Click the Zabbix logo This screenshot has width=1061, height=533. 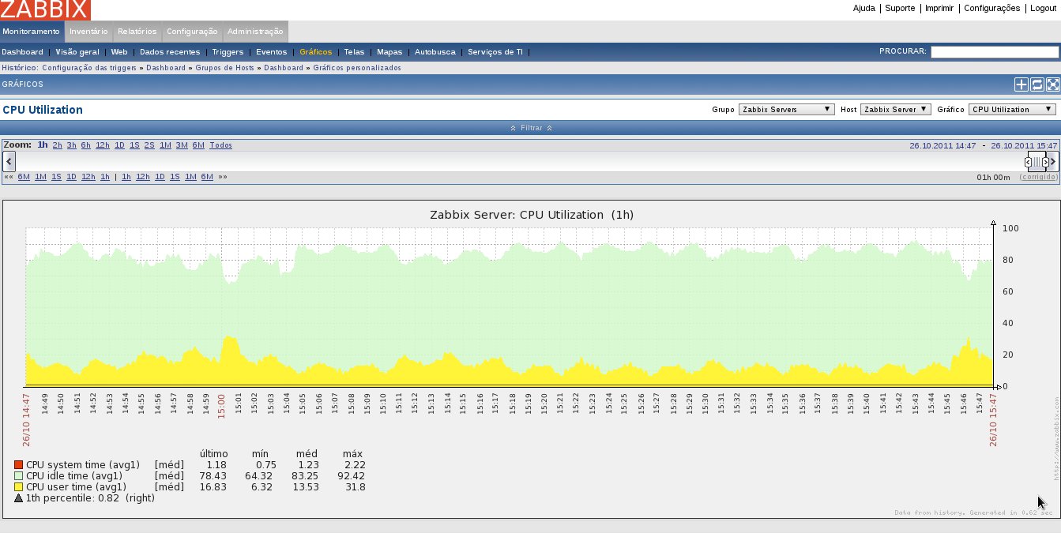[45, 9]
